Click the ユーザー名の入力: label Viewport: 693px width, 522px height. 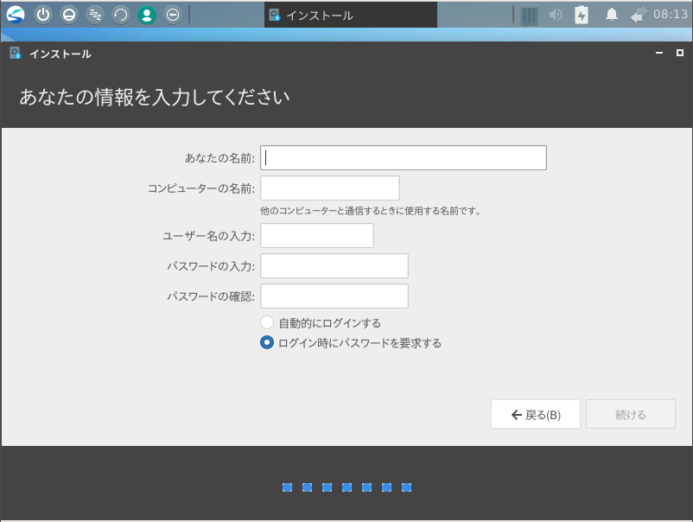[208, 237]
